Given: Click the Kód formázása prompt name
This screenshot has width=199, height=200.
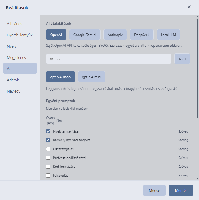Looking at the screenshot, I should pyautogui.click(x=64, y=167).
